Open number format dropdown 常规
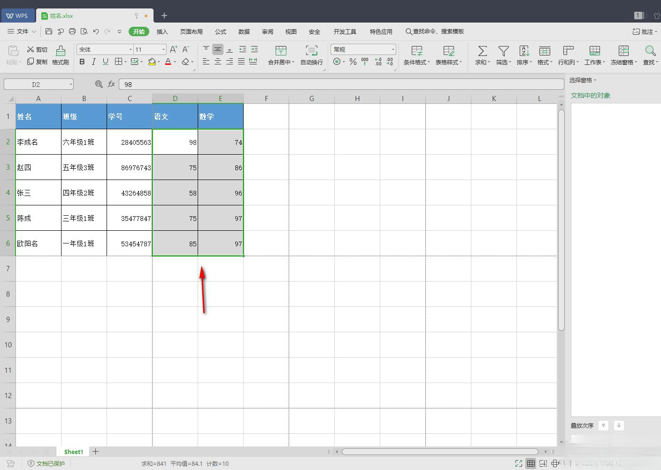 [x=393, y=49]
